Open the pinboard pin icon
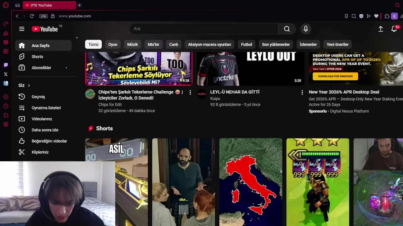Viewport: 403px width, 226px height. [346, 16]
